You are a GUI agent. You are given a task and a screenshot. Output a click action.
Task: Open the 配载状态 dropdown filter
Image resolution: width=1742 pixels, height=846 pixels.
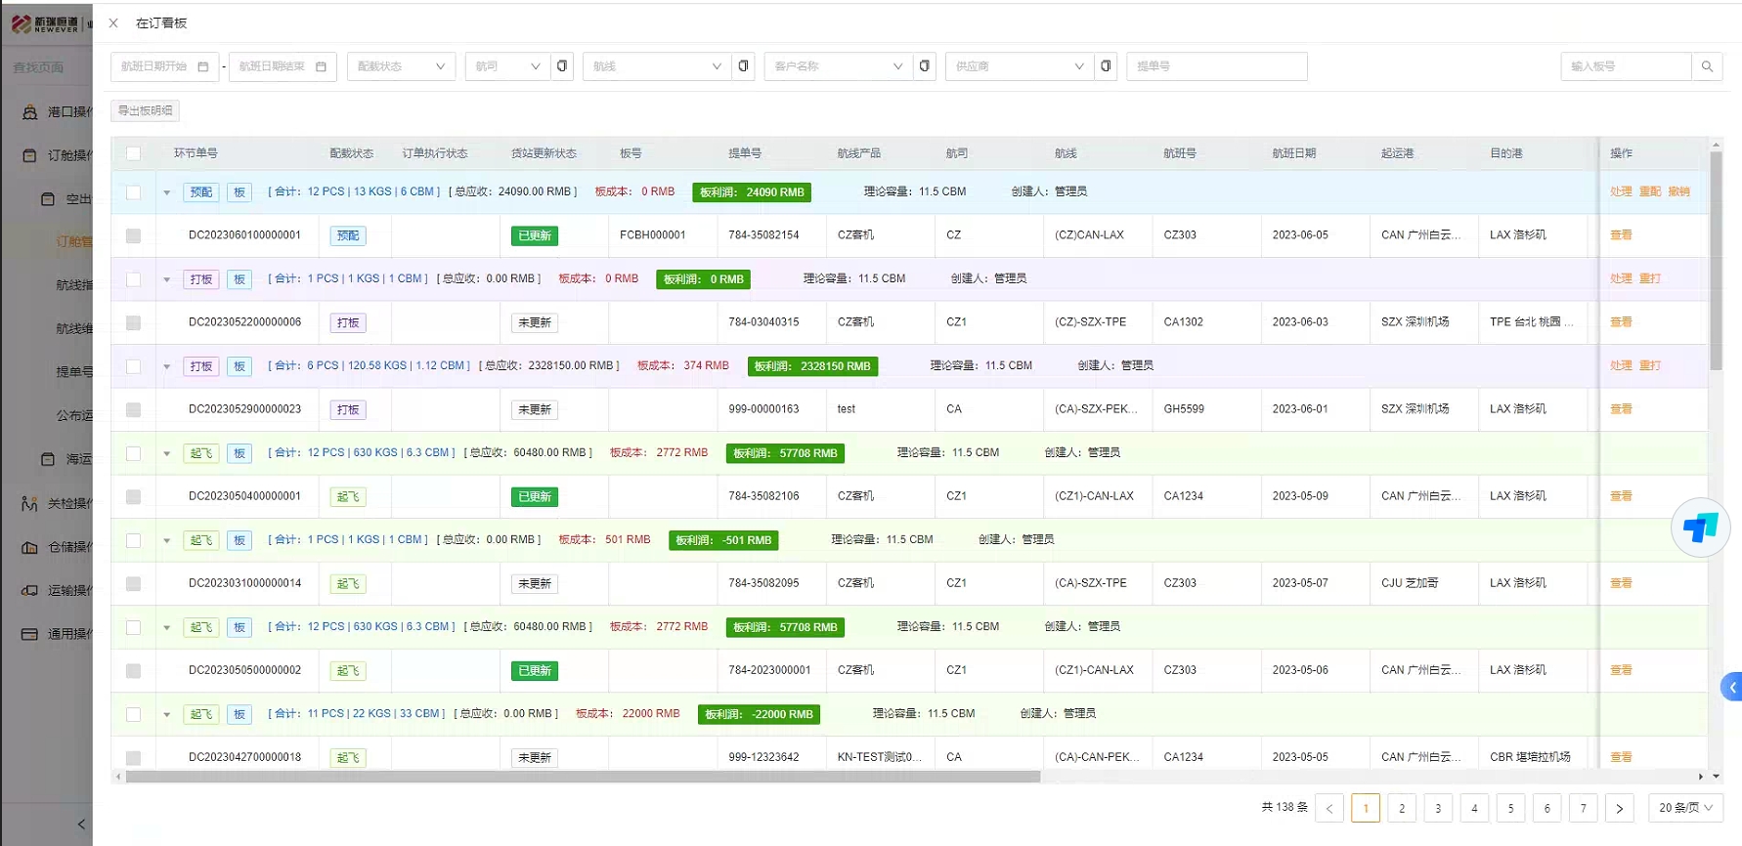point(401,66)
